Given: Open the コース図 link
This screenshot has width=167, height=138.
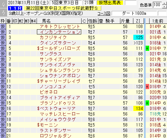Looking at the screenshot, I should click(104, 14).
